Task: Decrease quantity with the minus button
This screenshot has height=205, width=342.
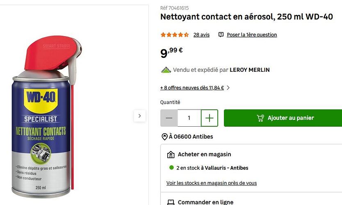Action: pyautogui.click(x=169, y=118)
